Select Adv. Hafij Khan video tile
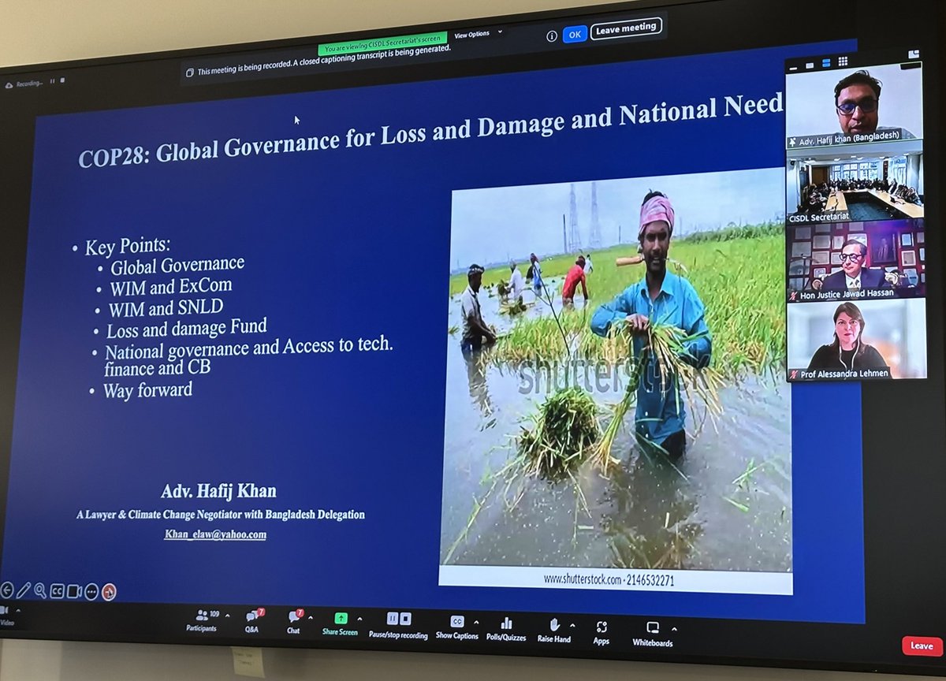The width and height of the screenshot is (946, 681). click(x=855, y=106)
